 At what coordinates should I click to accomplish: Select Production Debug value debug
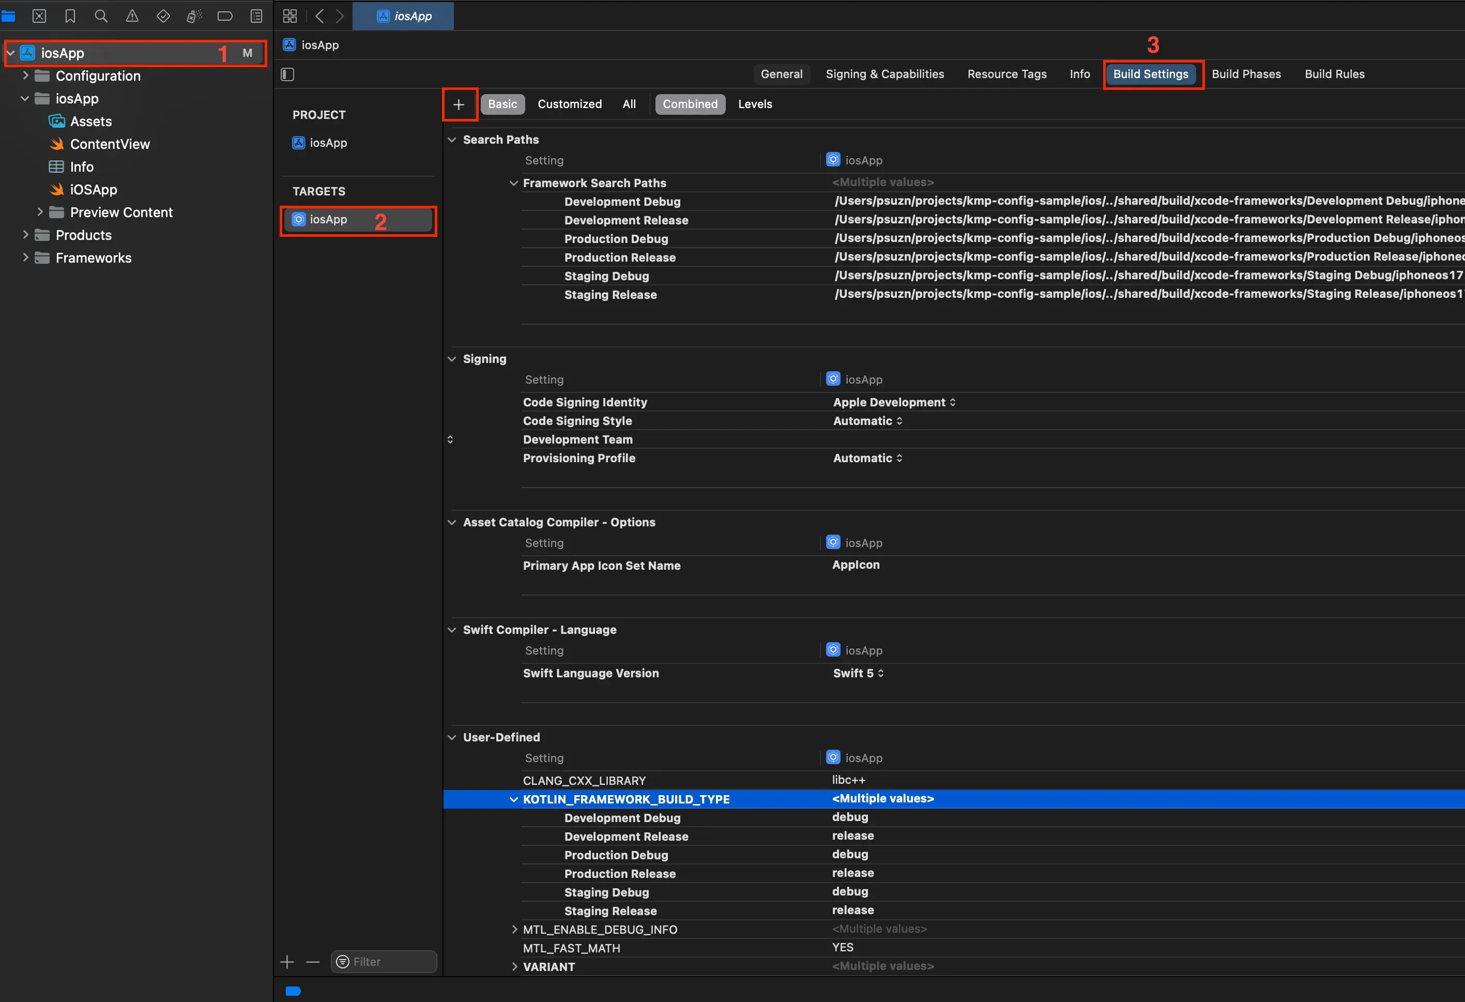[850, 855]
